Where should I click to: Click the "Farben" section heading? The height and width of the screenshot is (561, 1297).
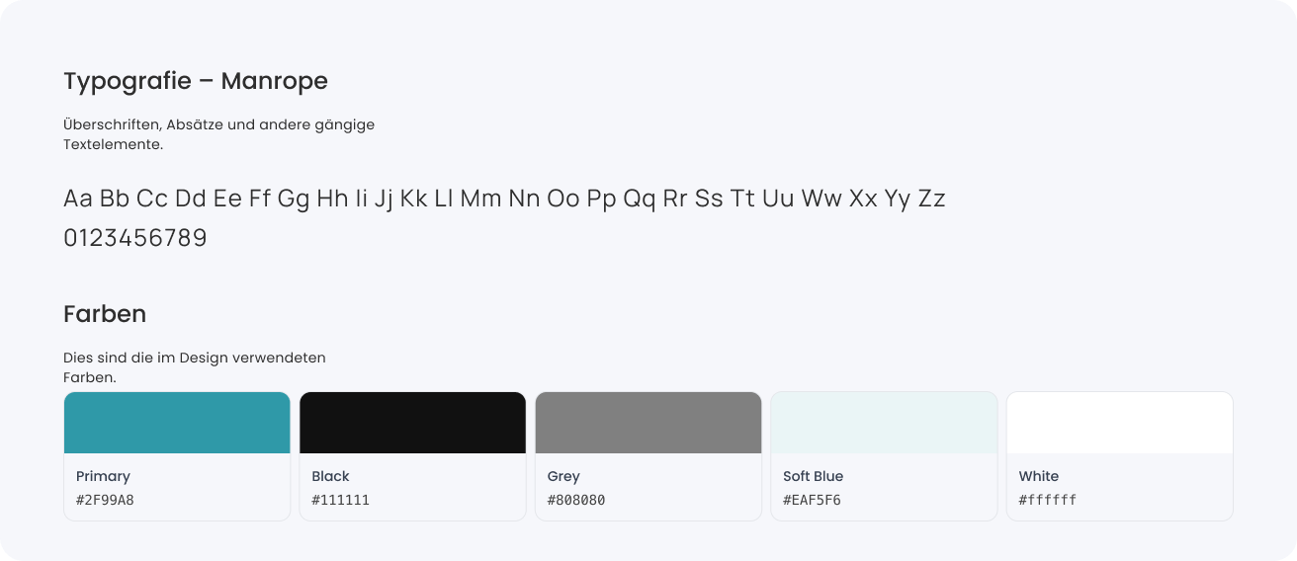tap(105, 314)
